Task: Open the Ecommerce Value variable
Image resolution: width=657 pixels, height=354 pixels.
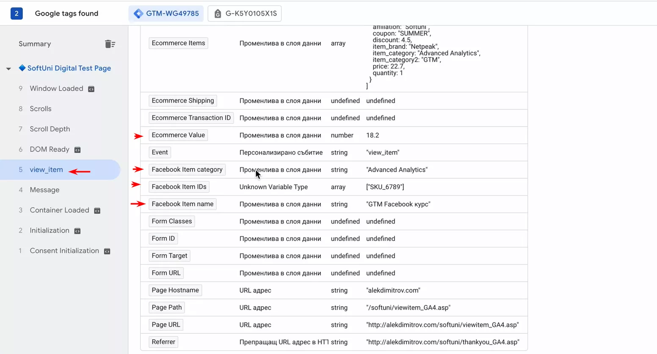Action: [x=178, y=135]
